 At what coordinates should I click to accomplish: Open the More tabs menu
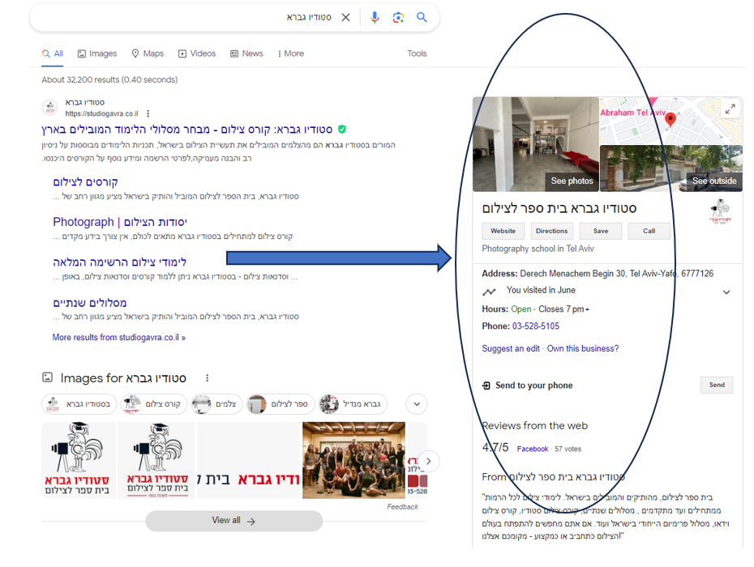291,53
